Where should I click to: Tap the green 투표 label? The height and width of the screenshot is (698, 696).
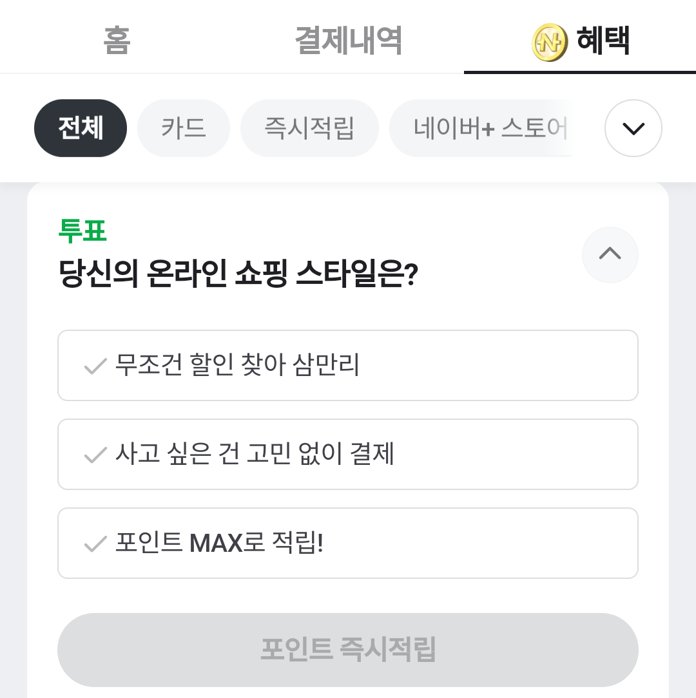[x=82, y=231]
